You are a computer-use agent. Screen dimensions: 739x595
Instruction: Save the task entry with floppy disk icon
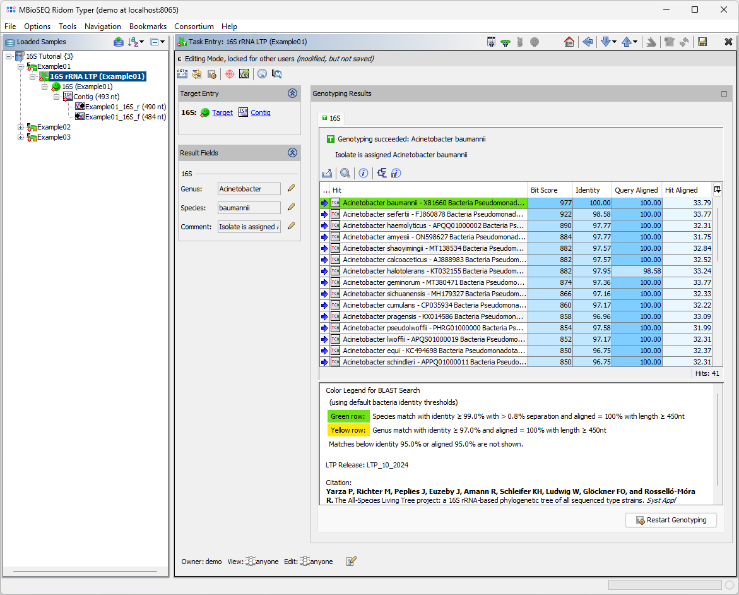coord(702,42)
